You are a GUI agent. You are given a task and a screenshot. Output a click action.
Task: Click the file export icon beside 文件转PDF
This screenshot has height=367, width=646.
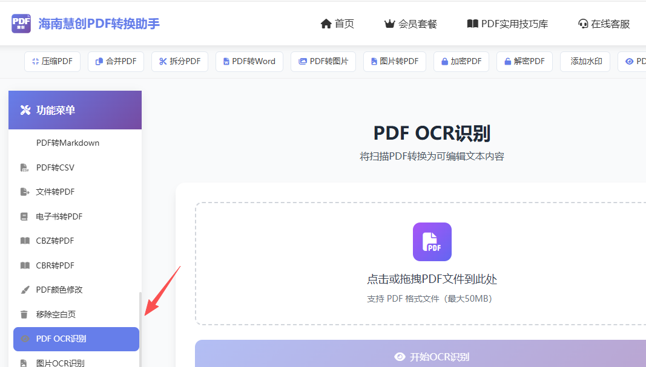(25, 192)
